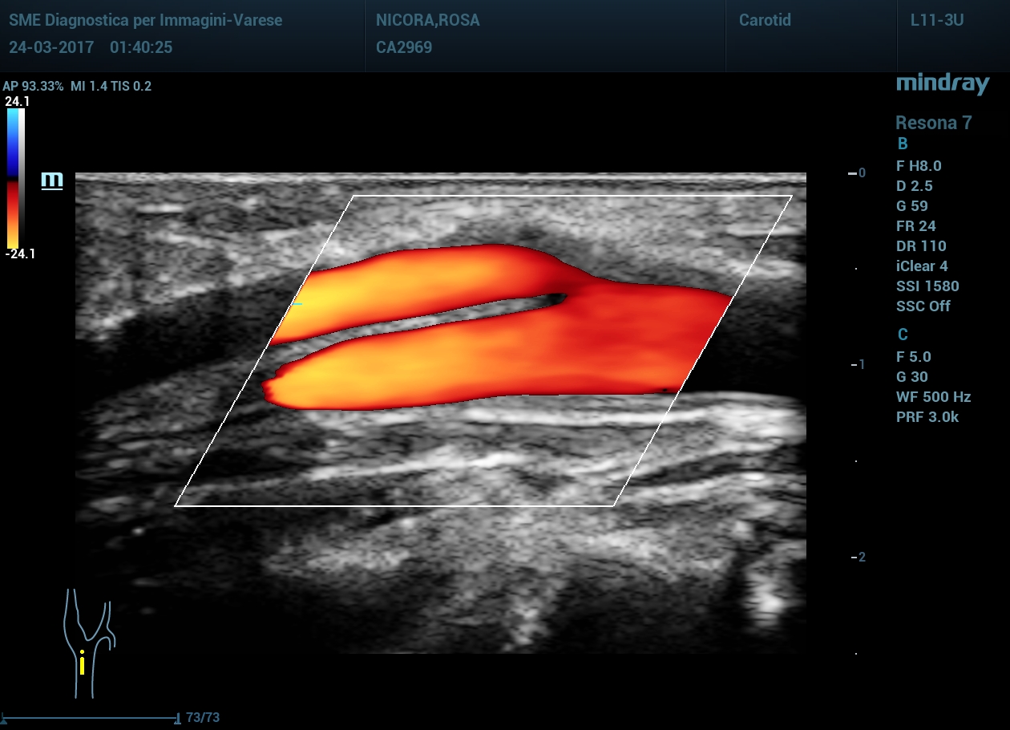Click the patient name NICORA,ROSA

pyautogui.click(x=428, y=21)
